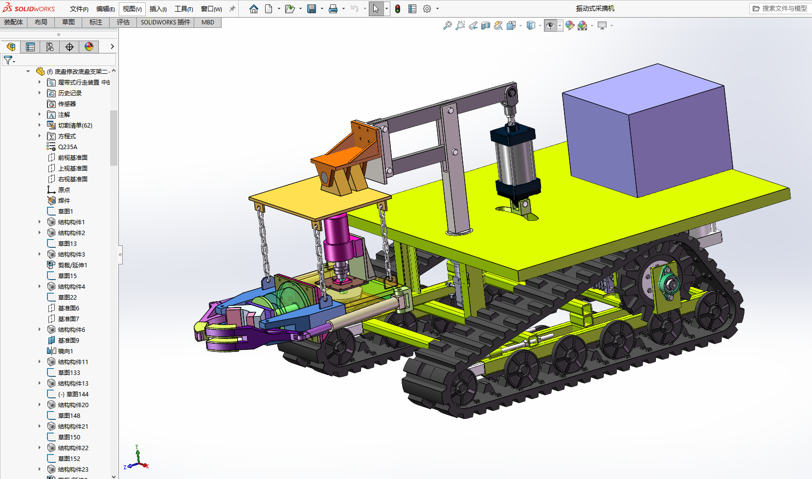Open the 窗口(W) menu

click(x=211, y=9)
